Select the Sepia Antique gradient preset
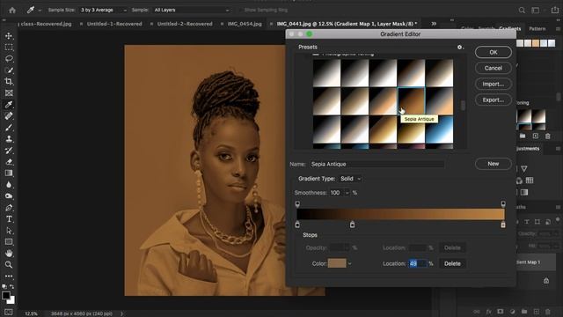 411,101
